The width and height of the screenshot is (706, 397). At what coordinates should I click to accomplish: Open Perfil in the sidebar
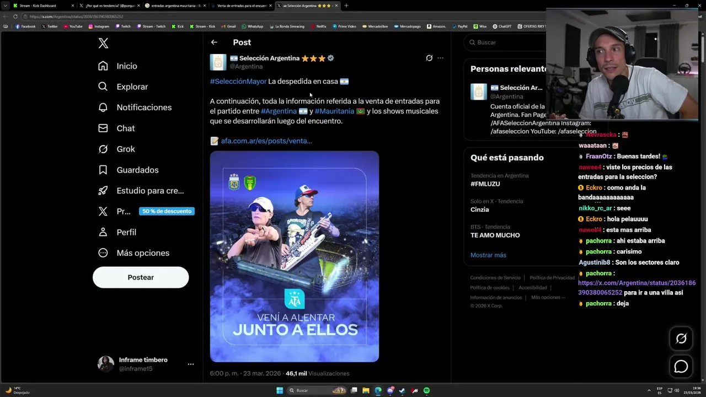(x=117, y=232)
